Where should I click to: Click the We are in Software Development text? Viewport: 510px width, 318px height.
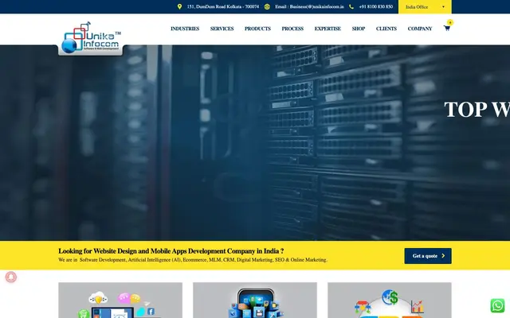pos(193,260)
